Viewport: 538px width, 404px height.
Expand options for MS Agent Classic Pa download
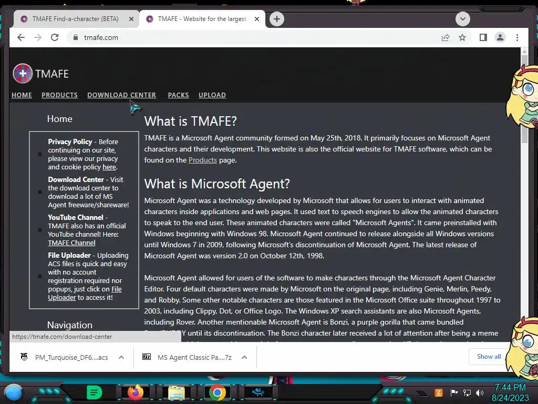[244, 357]
